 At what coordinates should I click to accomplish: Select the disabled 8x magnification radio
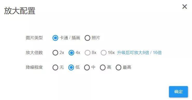(x=87, y=53)
